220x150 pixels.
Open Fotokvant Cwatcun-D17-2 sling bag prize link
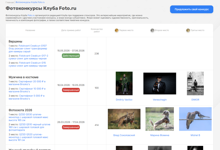click(28, 57)
